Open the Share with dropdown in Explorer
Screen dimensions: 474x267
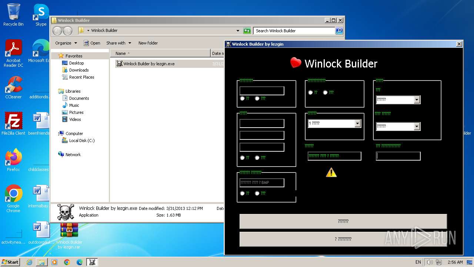pyautogui.click(x=119, y=43)
